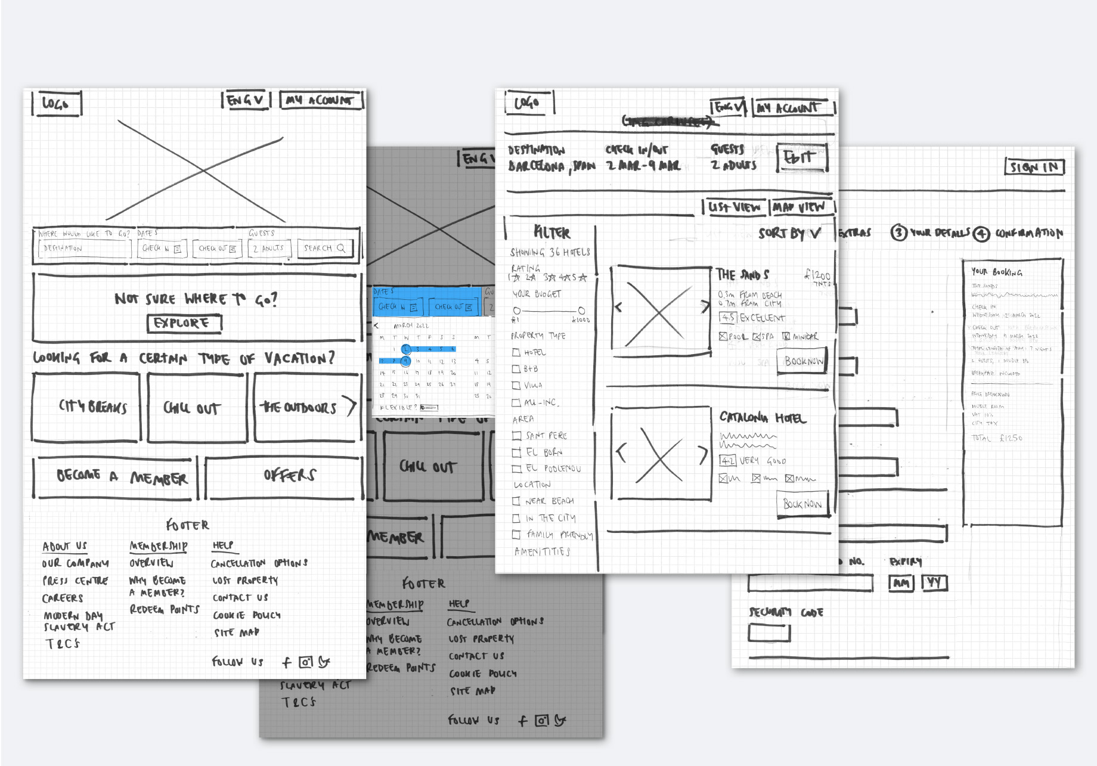The width and height of the screenshot is (1097, 766).
Task: Click the Instagram icon in the white homepage footer
Action: [306, 662]
